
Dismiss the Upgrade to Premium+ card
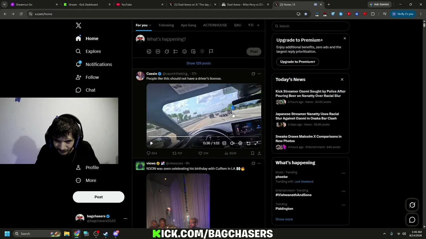(x=344, y=39)
